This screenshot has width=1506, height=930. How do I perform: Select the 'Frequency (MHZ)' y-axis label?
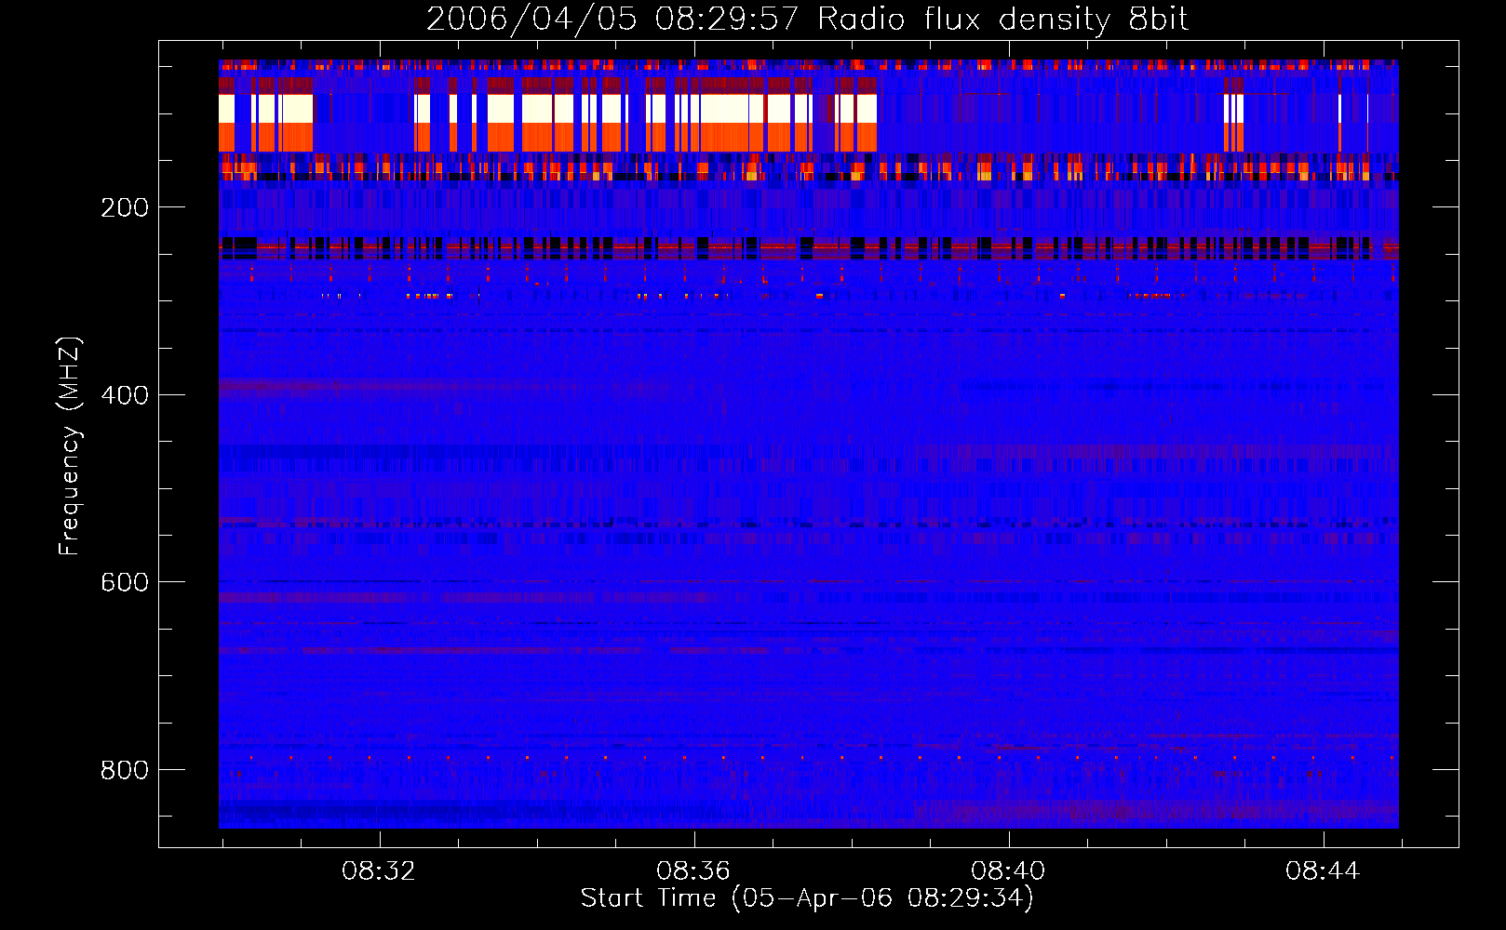coord(69,446)
